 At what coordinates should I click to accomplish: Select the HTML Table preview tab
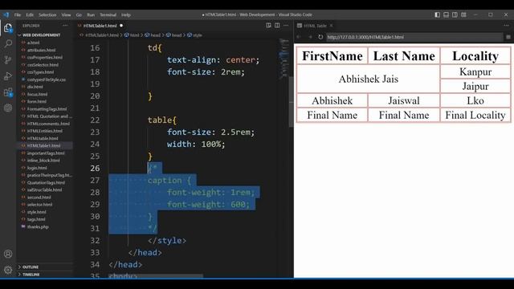tap(315, 26)
